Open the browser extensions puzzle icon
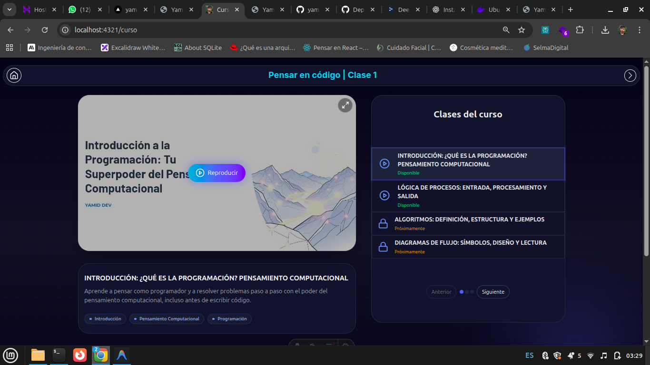 [580, 30]
